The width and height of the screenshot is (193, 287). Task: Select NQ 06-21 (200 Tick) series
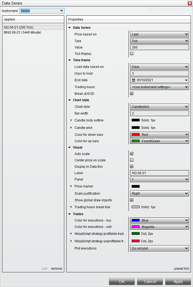tap(19, 27)
